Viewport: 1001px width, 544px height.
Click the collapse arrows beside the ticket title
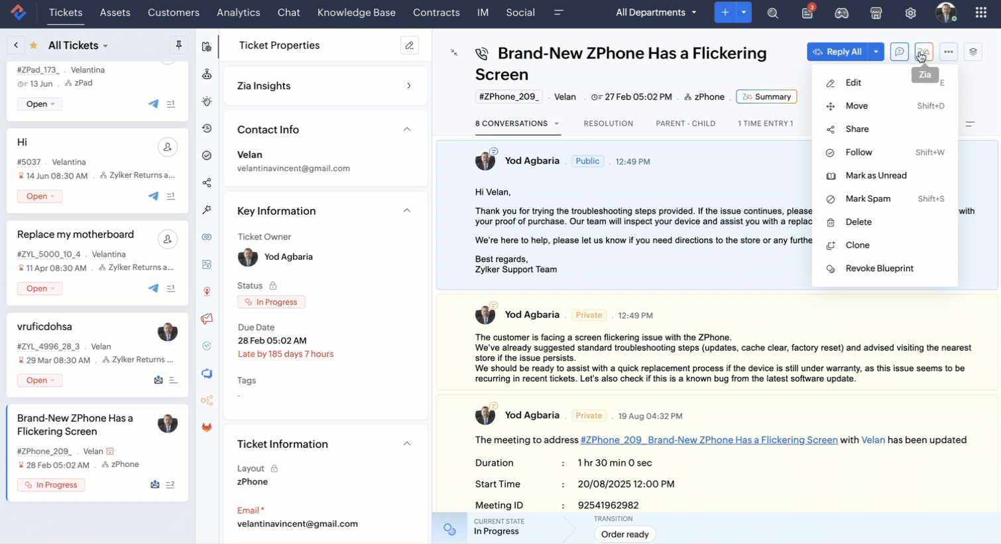(x=454, y=52)
